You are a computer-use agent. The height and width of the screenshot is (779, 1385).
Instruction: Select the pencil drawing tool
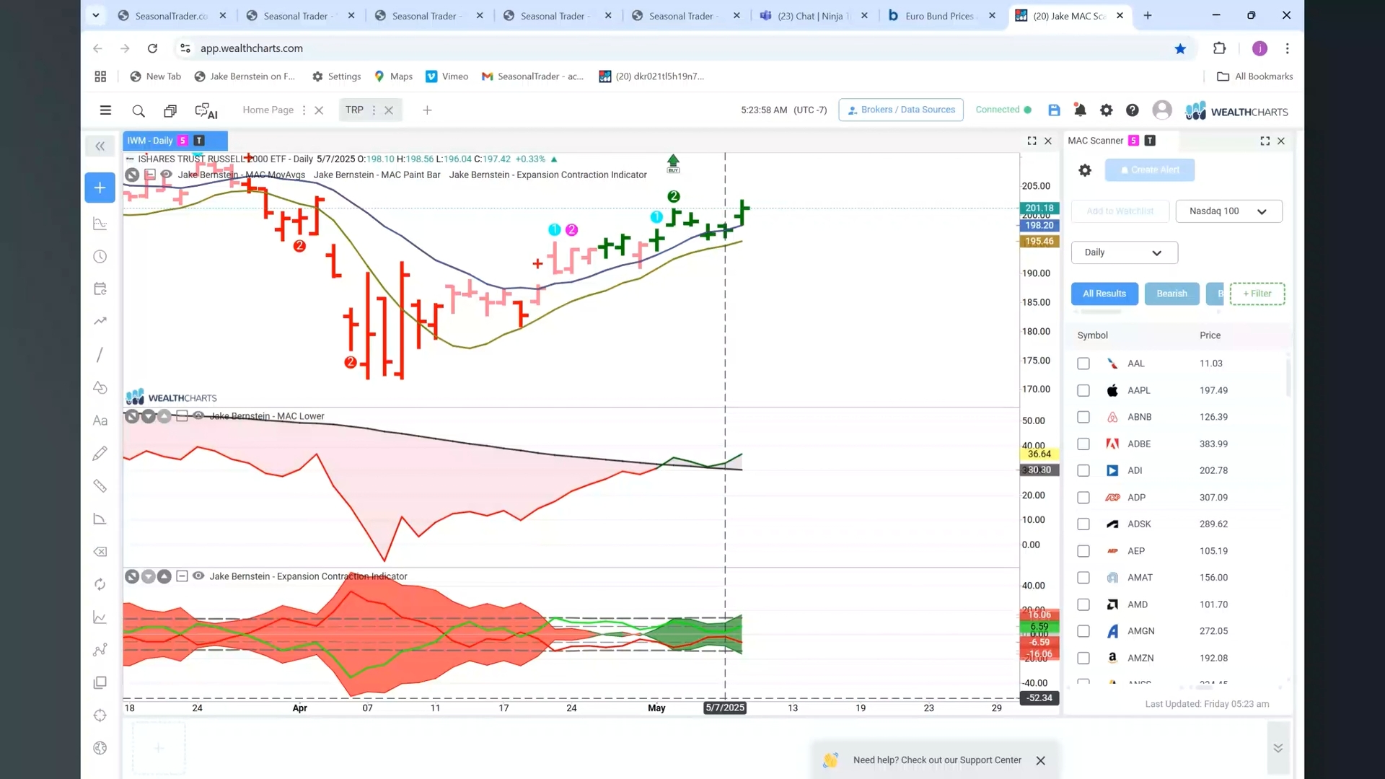coord(100,453)
